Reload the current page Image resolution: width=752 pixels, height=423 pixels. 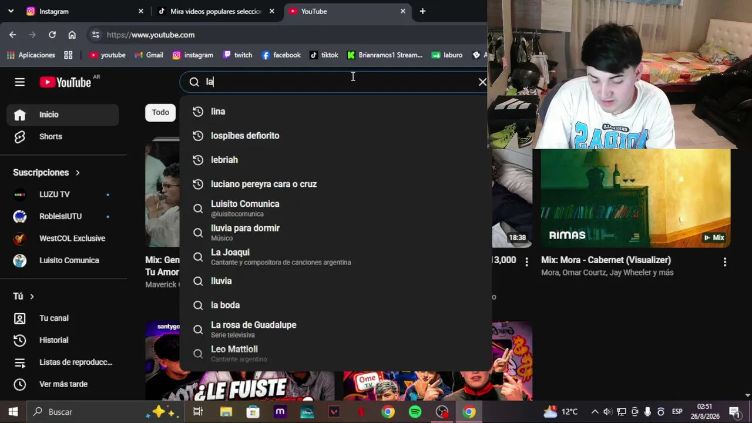tap(52, 35)
